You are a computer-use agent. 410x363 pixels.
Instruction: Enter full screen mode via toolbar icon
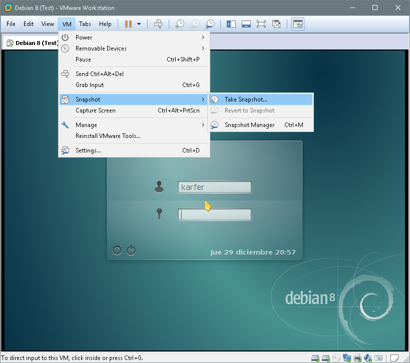[261, 24]
